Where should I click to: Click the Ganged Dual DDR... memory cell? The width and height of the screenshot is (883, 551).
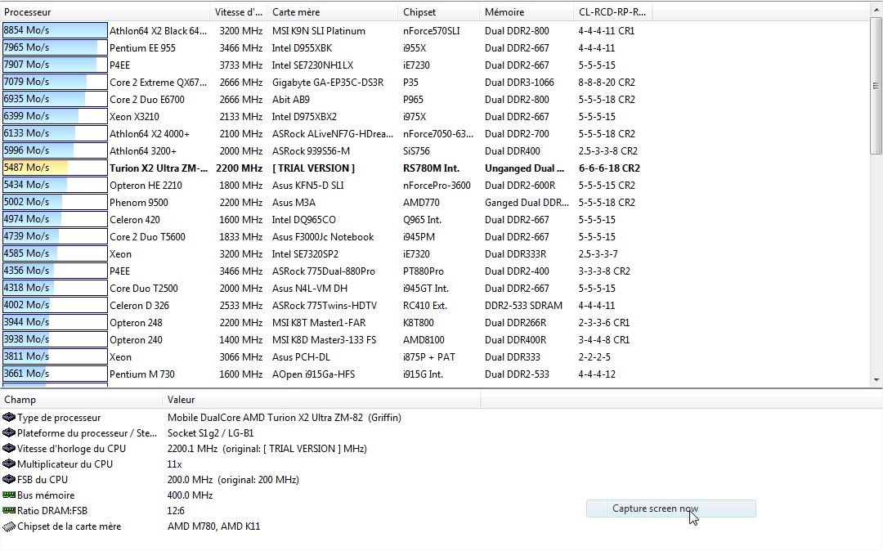point(527,203)
